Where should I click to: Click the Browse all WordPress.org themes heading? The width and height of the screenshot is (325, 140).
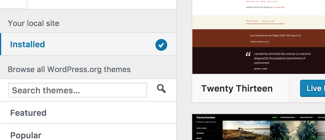pyautogui.click(x=69, y=69)
